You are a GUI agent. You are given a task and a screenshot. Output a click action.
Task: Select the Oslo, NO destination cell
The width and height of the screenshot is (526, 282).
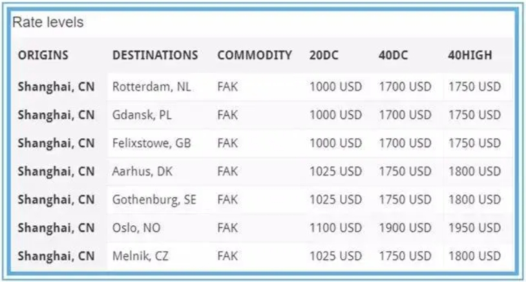(136, 228)
